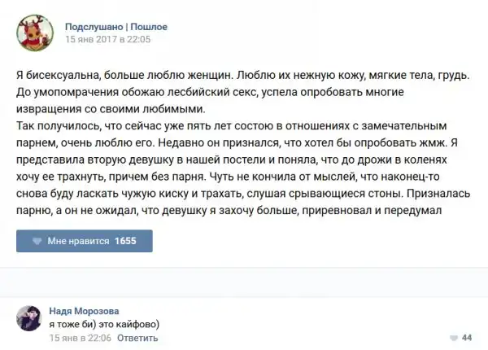Image resolution: width=488 pixels, height=350 pixels.
Task: Open the Подслушано | Пошлое group avatar
Action: coord(34,32)
